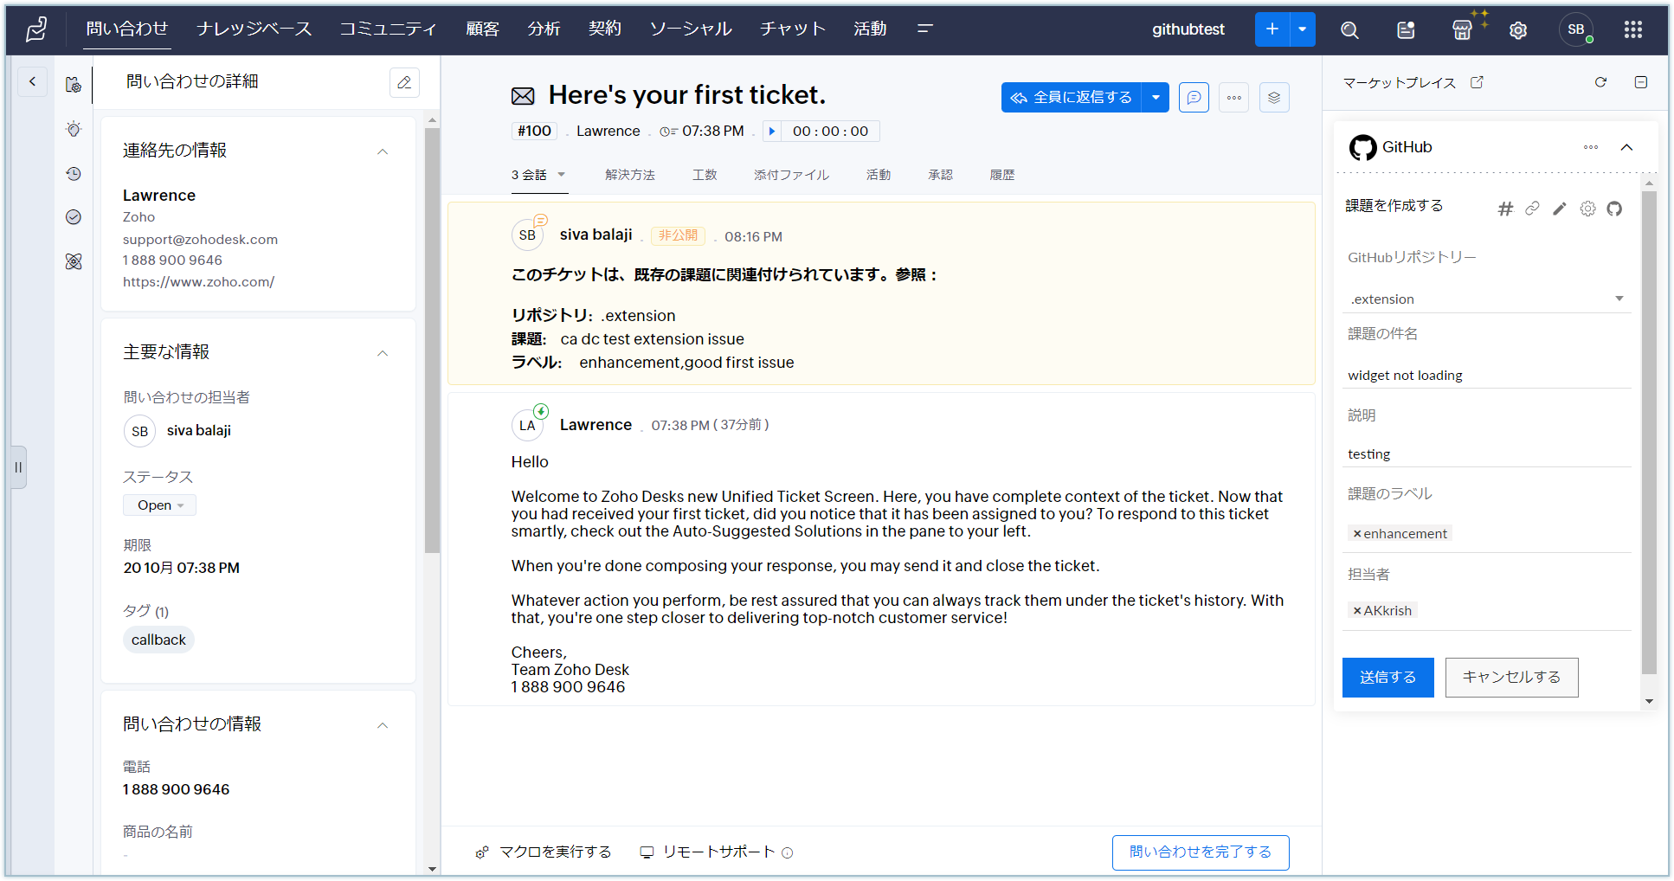
Task: Click the GitHub widget vertical scrollbar
Action: point(1649,433)
